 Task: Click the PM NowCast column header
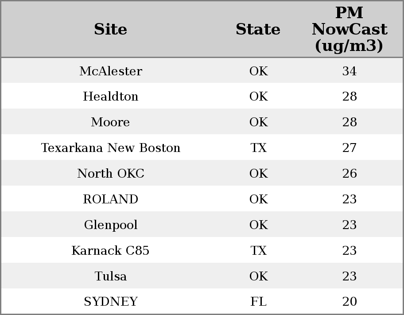click(x=349, y=29)
